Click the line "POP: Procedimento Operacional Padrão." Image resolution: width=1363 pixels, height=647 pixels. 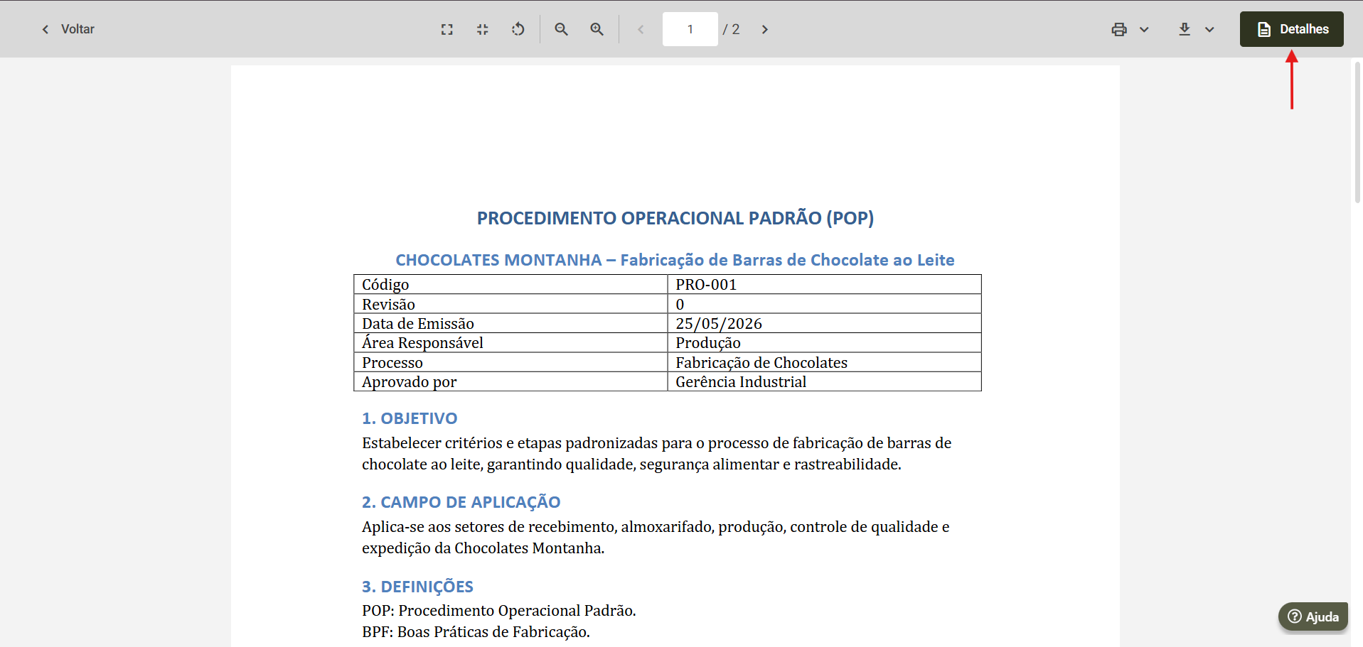coord(499,611)
